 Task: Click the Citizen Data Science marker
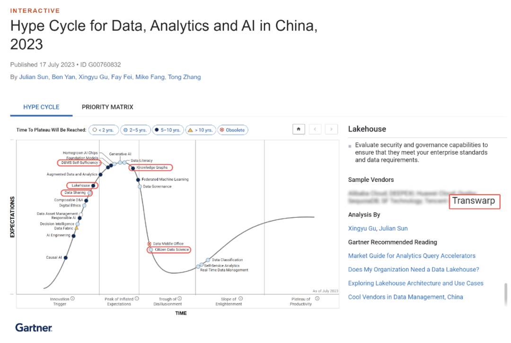point(150,249)
